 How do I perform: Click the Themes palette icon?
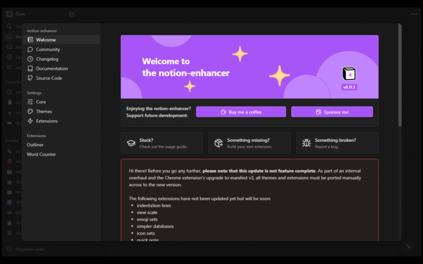tap(30, 111)
